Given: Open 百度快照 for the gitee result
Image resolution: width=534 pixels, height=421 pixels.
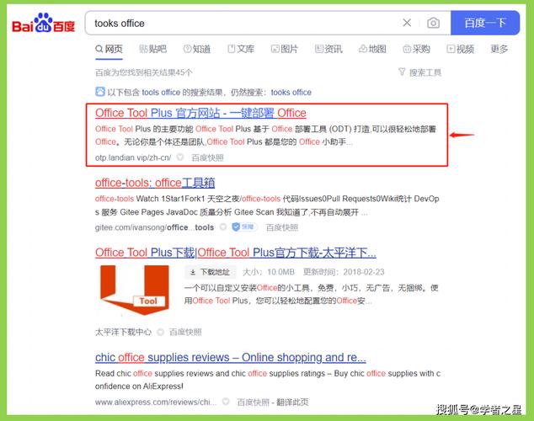Looking at the screenshot, I should coord(282,227).
